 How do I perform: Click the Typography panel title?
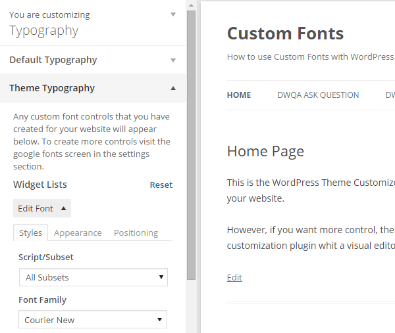pos(44,31)
